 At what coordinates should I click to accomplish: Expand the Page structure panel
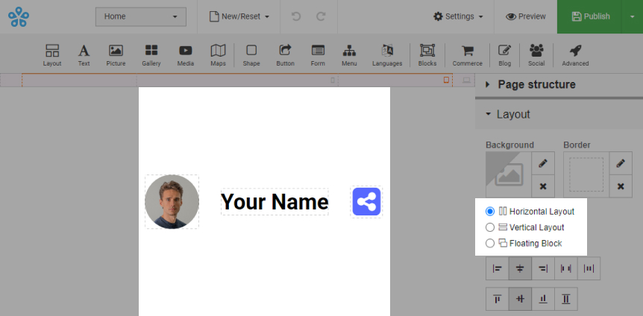tap(536, 85)
